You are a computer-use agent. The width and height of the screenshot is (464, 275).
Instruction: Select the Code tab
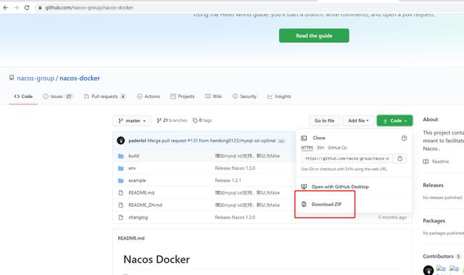point(23,97)
